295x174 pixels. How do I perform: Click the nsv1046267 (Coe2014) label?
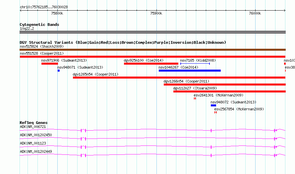point(178,67)
